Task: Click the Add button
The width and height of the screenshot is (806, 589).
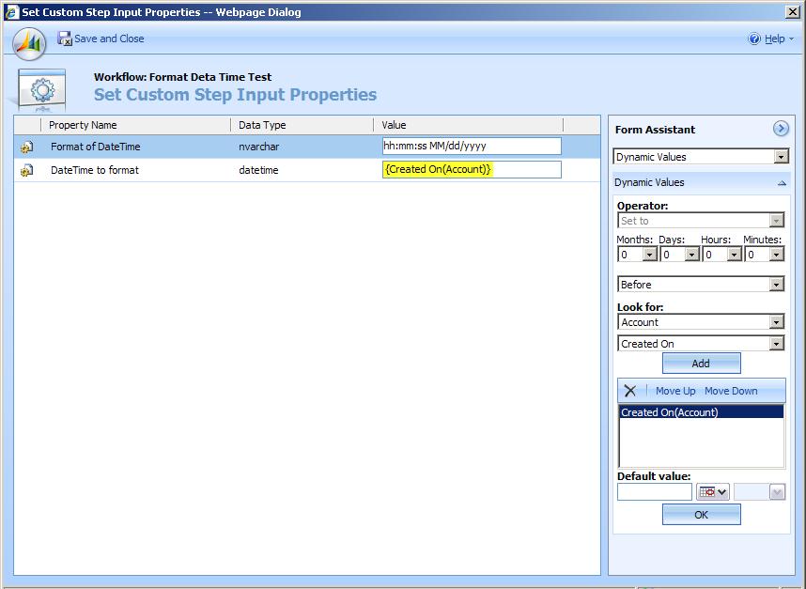Action: click(701, 364)
